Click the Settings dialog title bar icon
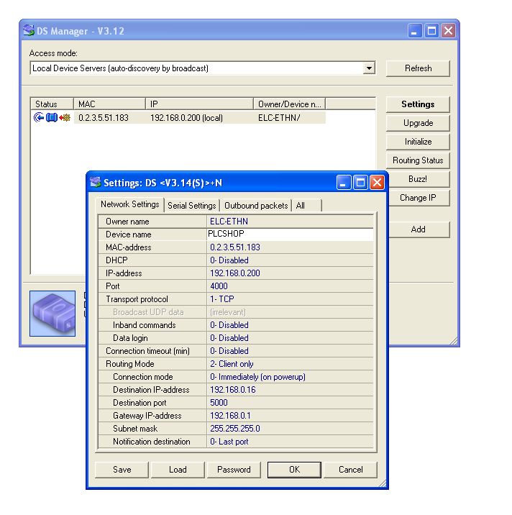 (x=96, y=183)
